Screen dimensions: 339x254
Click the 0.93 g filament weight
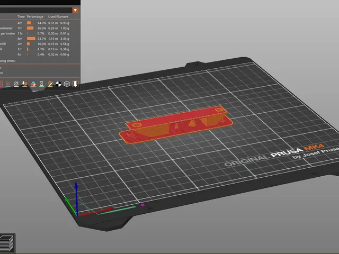(65, 23)
